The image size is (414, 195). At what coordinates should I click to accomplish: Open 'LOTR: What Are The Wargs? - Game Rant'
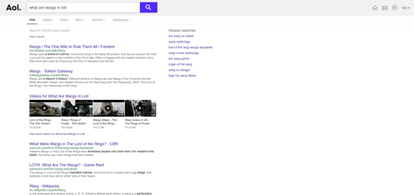coord(67,165)
